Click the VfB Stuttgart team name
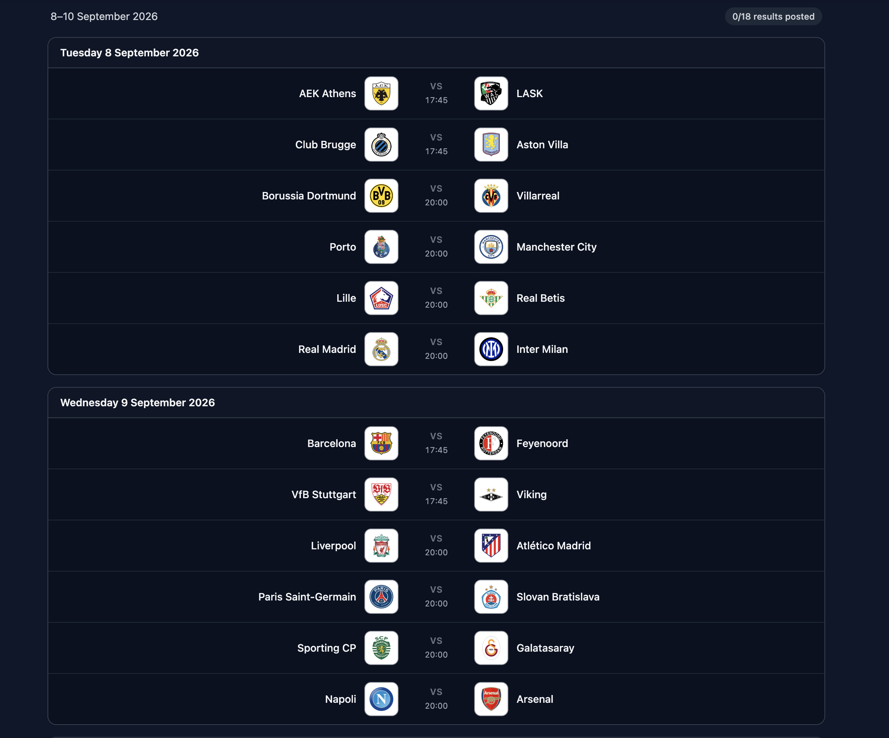889x738 pixels. (324, 494)
